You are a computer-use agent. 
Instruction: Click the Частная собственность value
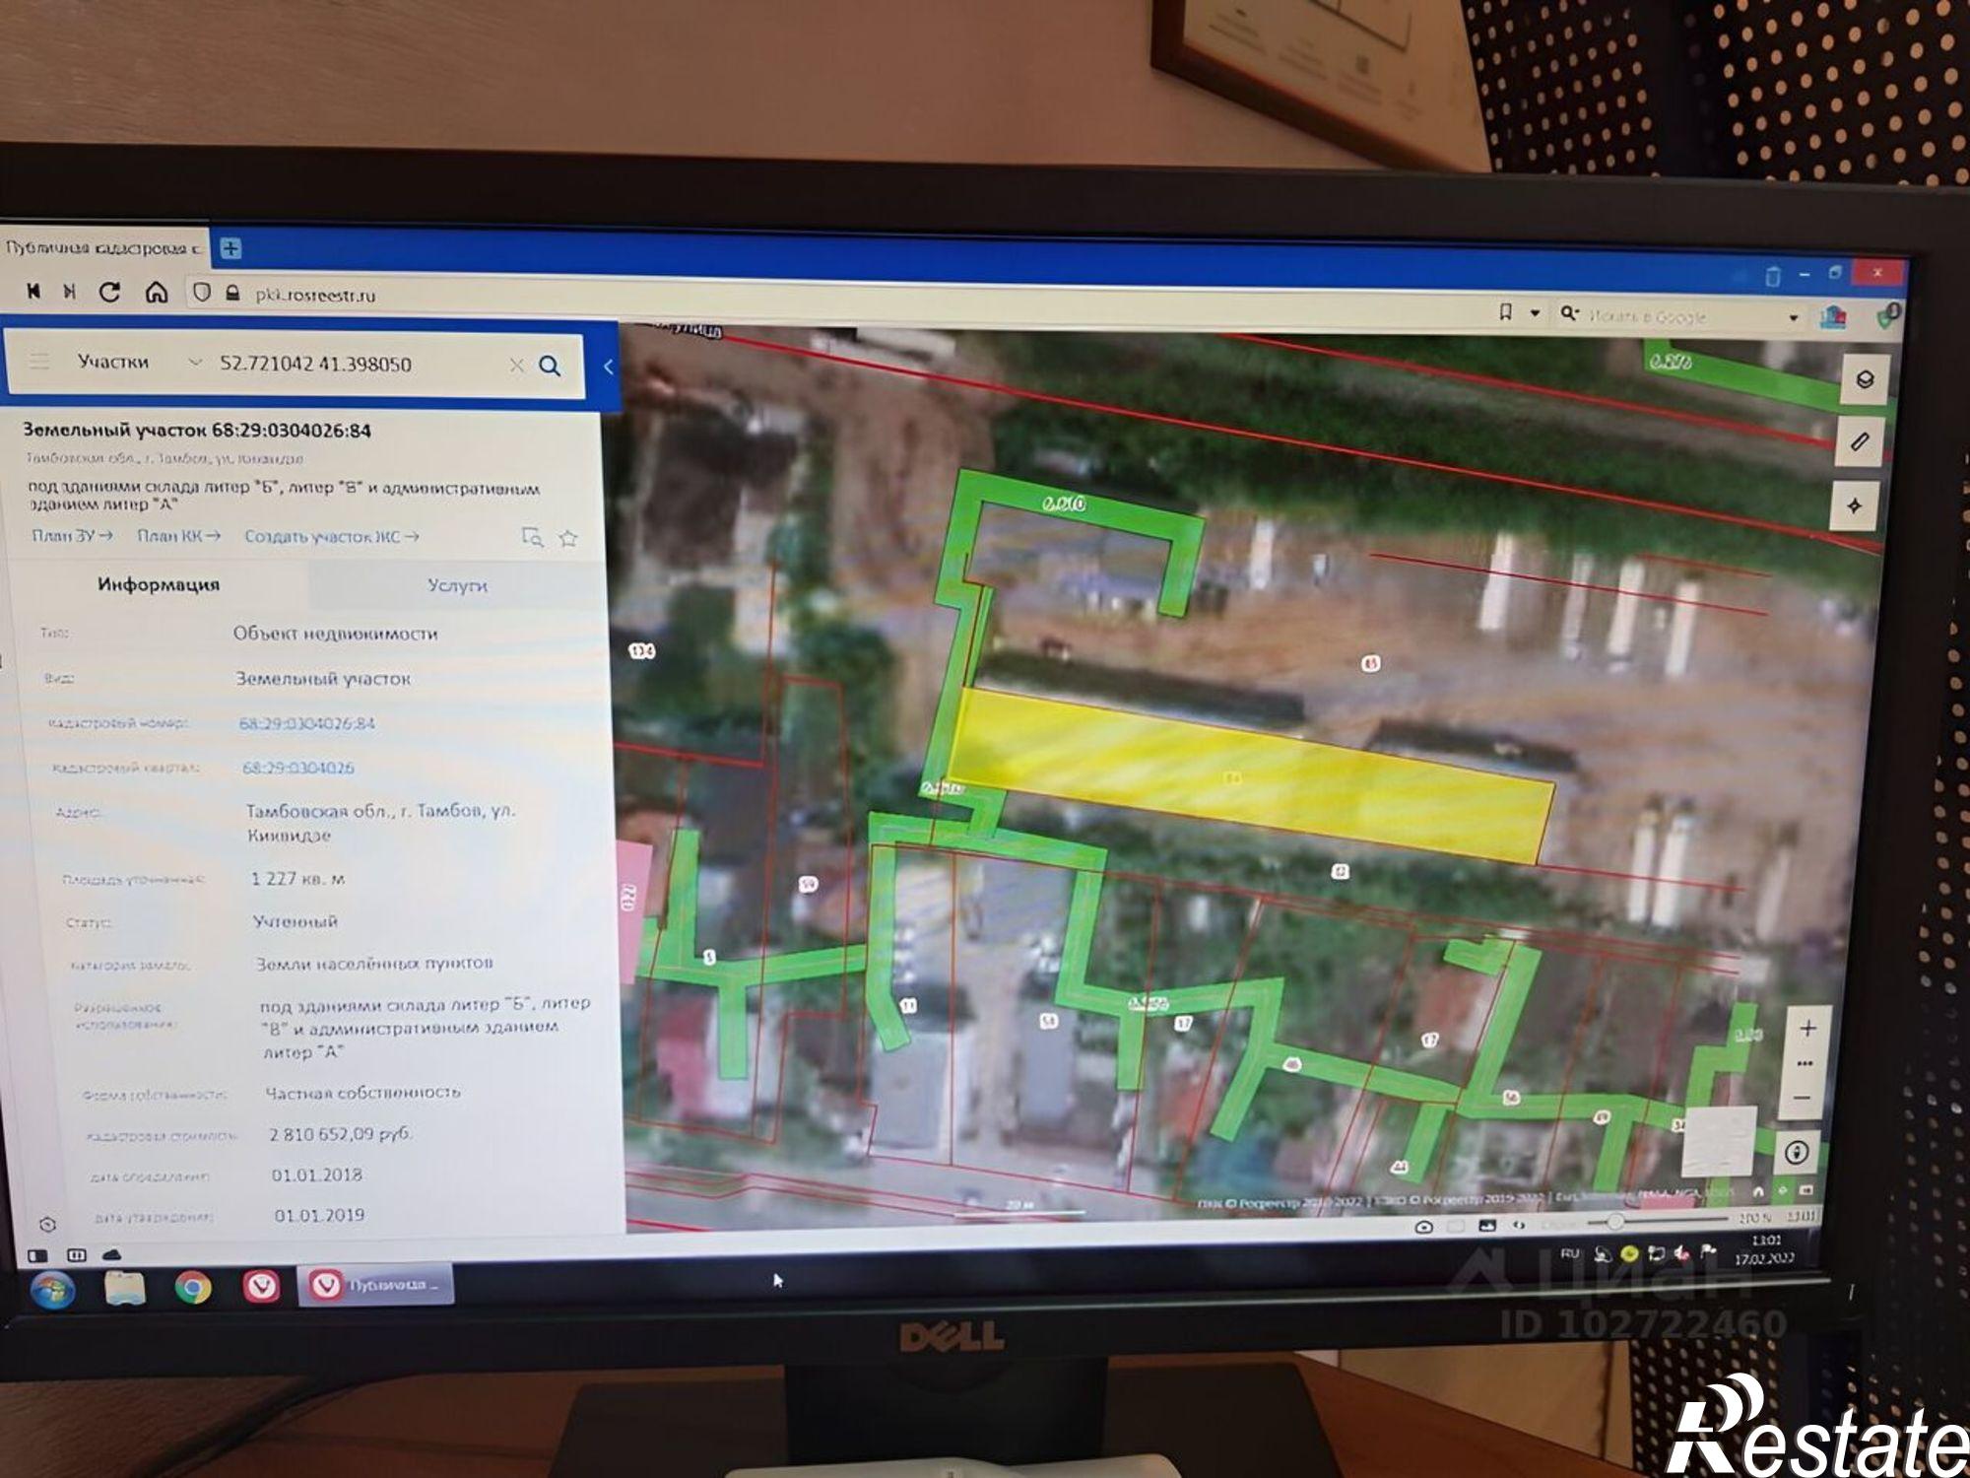click(362, 1092)
